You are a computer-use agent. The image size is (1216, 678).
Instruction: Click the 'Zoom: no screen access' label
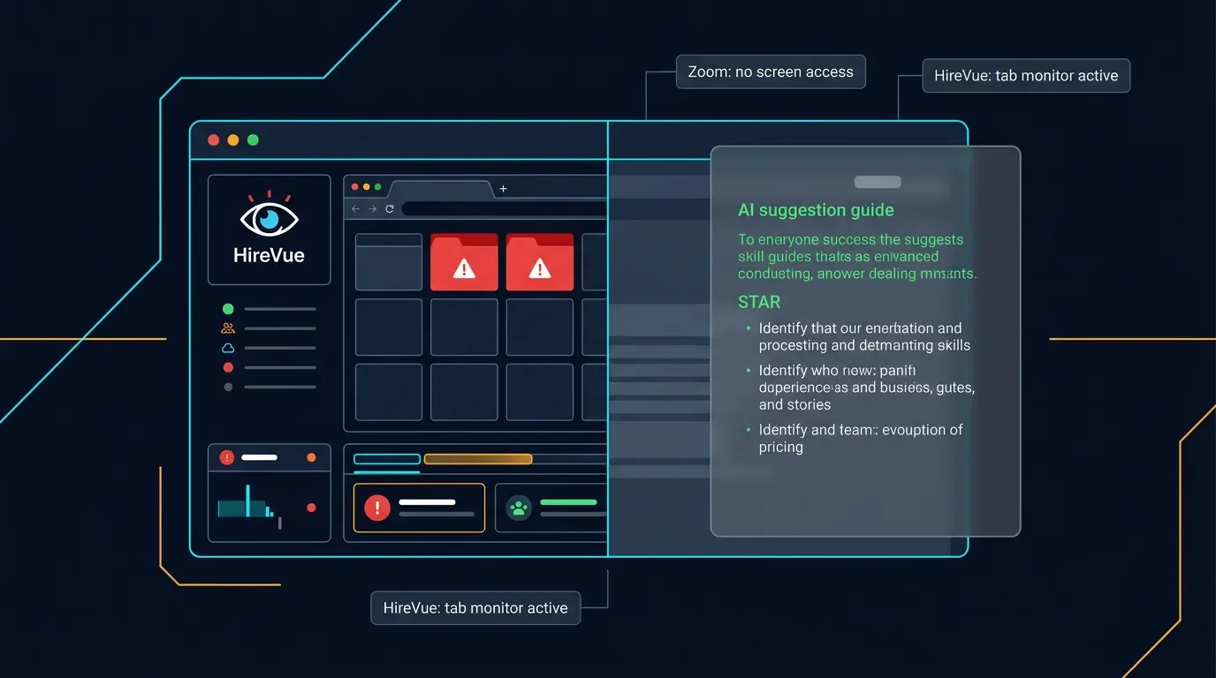(771, 72)
